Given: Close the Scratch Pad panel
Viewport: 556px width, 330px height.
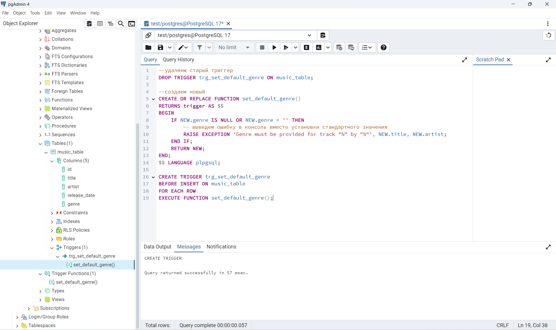Looking at the screenshot, I should point(508,60).
